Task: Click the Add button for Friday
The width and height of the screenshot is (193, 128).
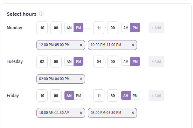Action: point(156,96)
